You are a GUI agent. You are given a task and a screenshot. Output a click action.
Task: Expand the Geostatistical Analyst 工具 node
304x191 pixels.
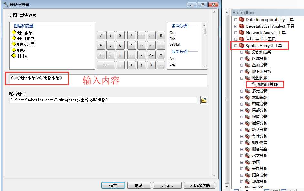point(236,26)
